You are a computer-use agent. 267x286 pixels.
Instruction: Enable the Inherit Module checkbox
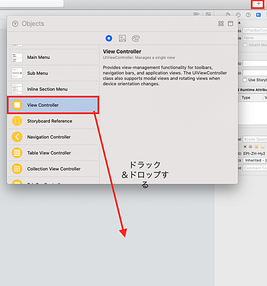(245, 45)
